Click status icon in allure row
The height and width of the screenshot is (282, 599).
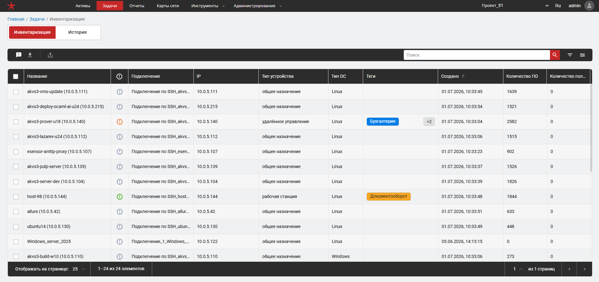pyautogui.click(x=120, y=212)
